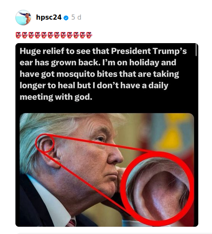Click the large magnified ear circle
212x234 pixels.
pyautogui.click(x=157, y=188)
